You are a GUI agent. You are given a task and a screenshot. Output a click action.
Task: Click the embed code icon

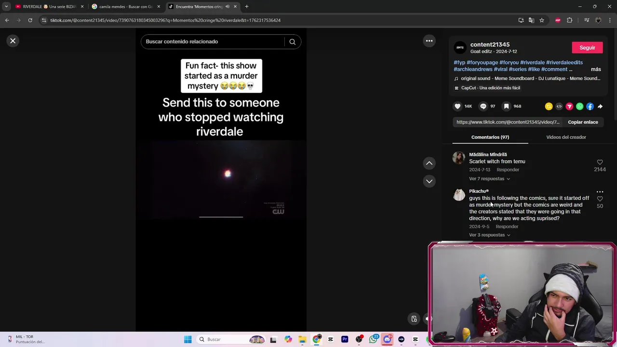pyautogui.click(x=559, y=107)
